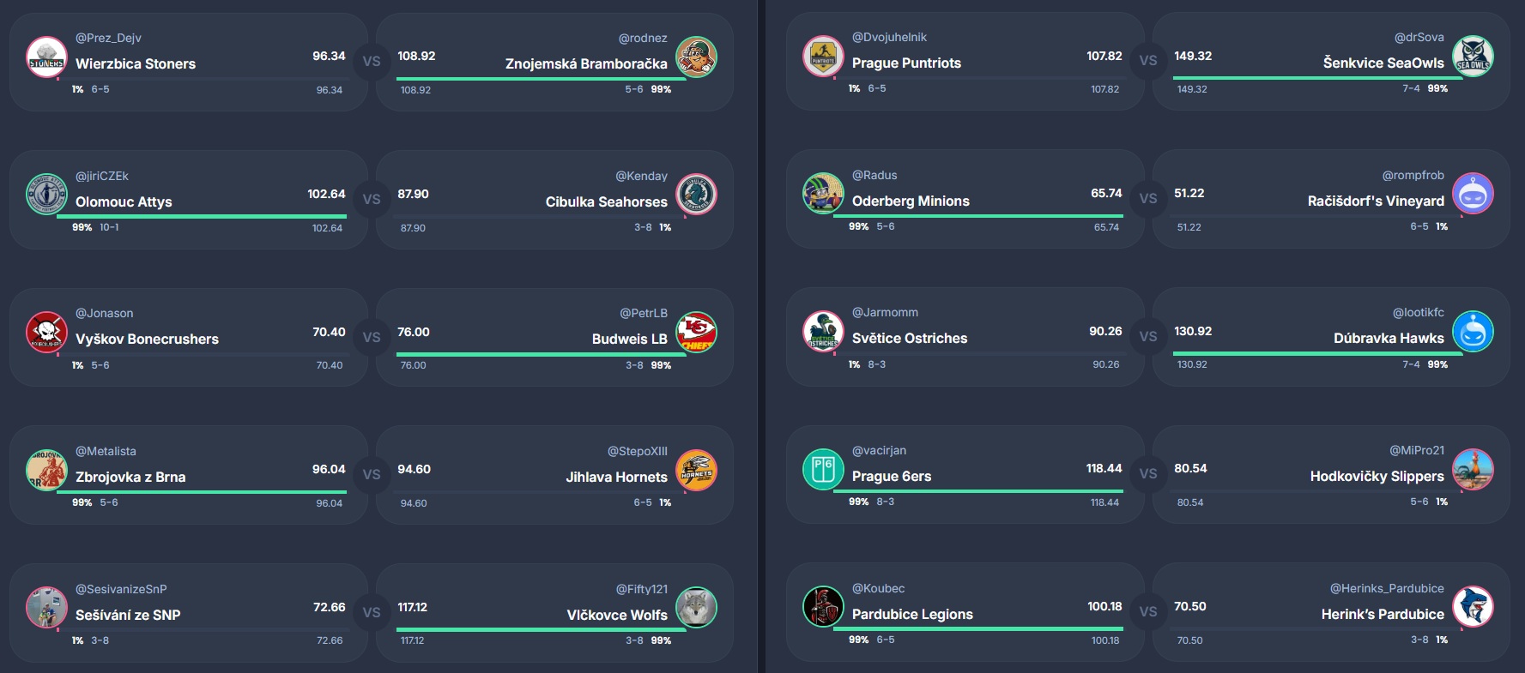Click the Vlčkovce Wolfs wolf avatar
This screenshot has width=1525, height=673.
696,608
